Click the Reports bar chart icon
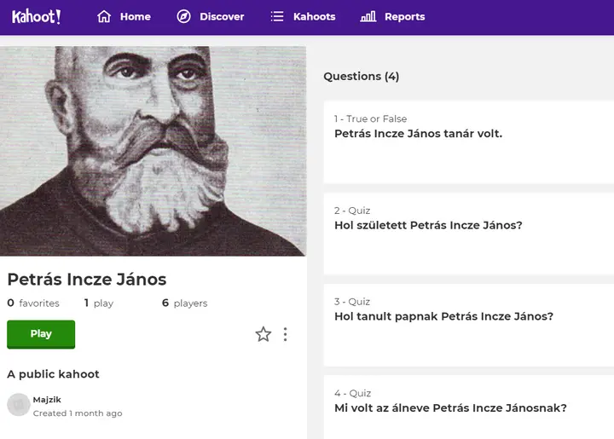Viewport: 614px width, 439px height. coord(368,16)
